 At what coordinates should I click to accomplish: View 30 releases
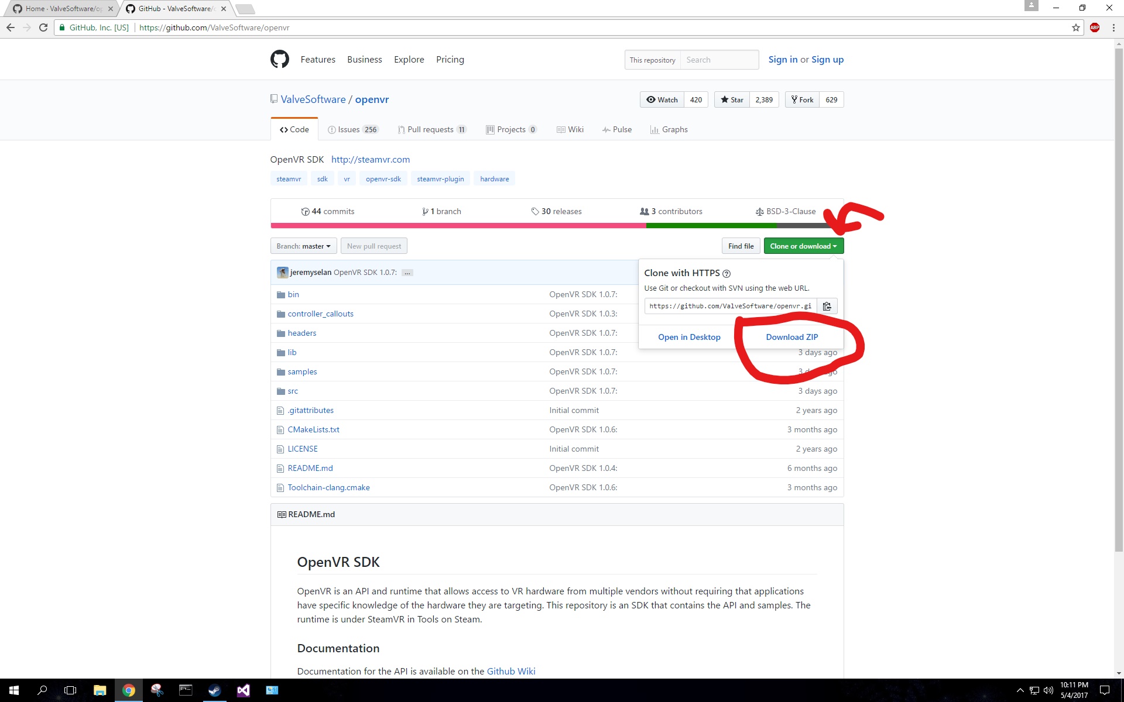(x=556, y=211)
